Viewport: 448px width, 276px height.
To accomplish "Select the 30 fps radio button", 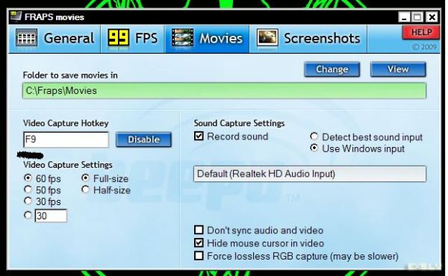I will (28, 201).
